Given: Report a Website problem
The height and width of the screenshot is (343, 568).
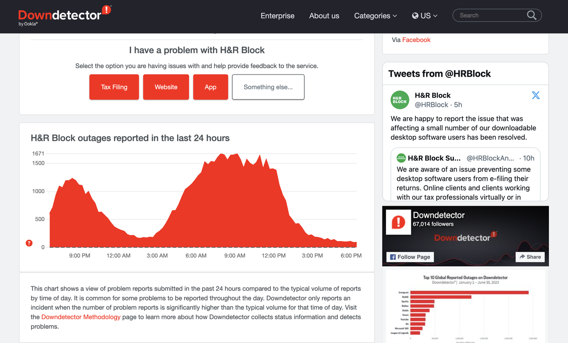Looking at the screenshot, I should click(x=166, y=87).
